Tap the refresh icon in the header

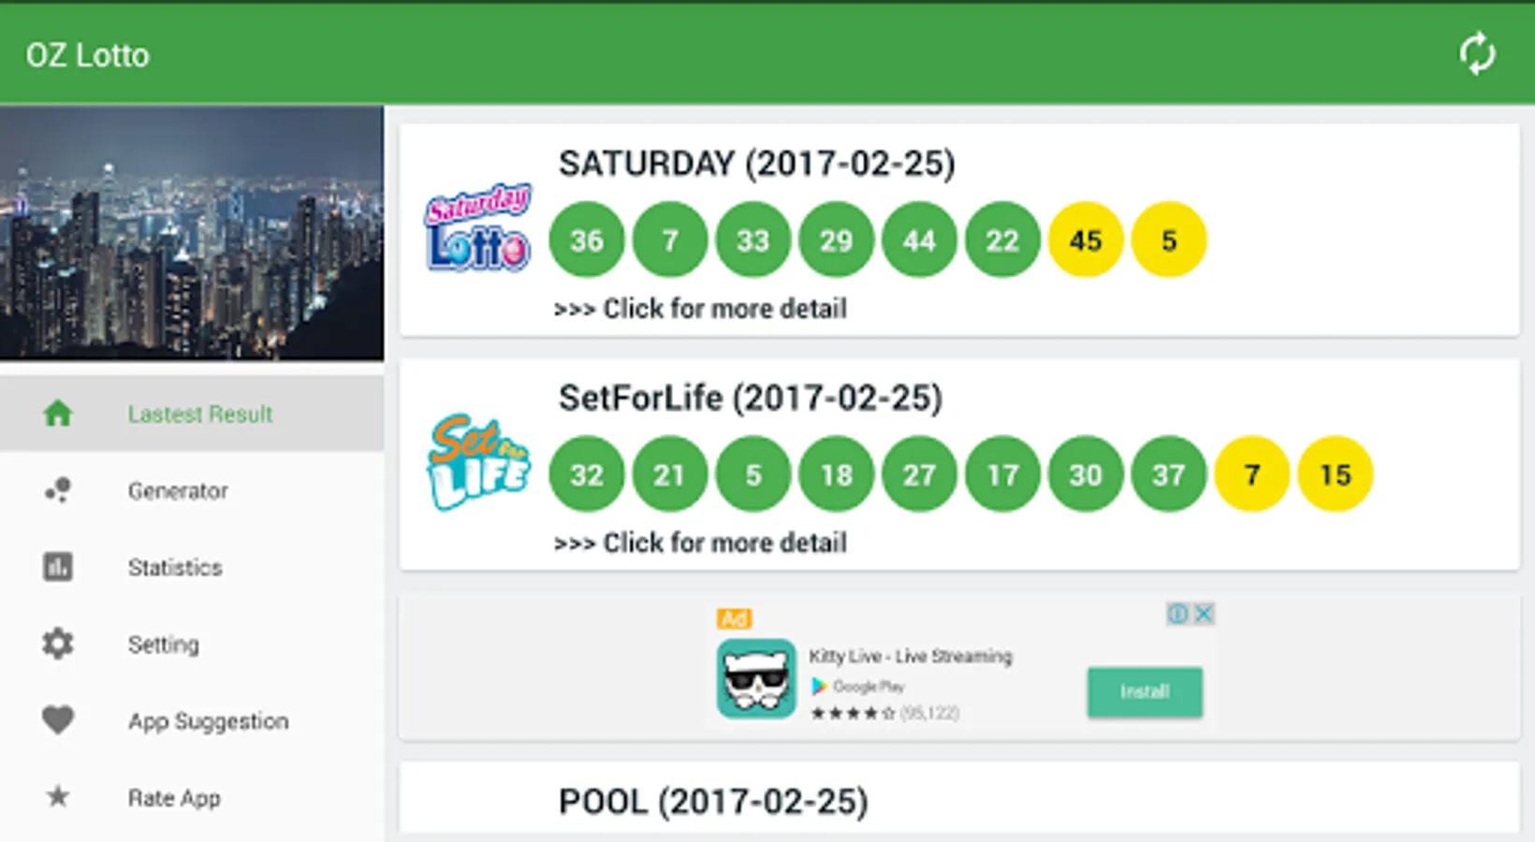click(x=1476, y=53)
